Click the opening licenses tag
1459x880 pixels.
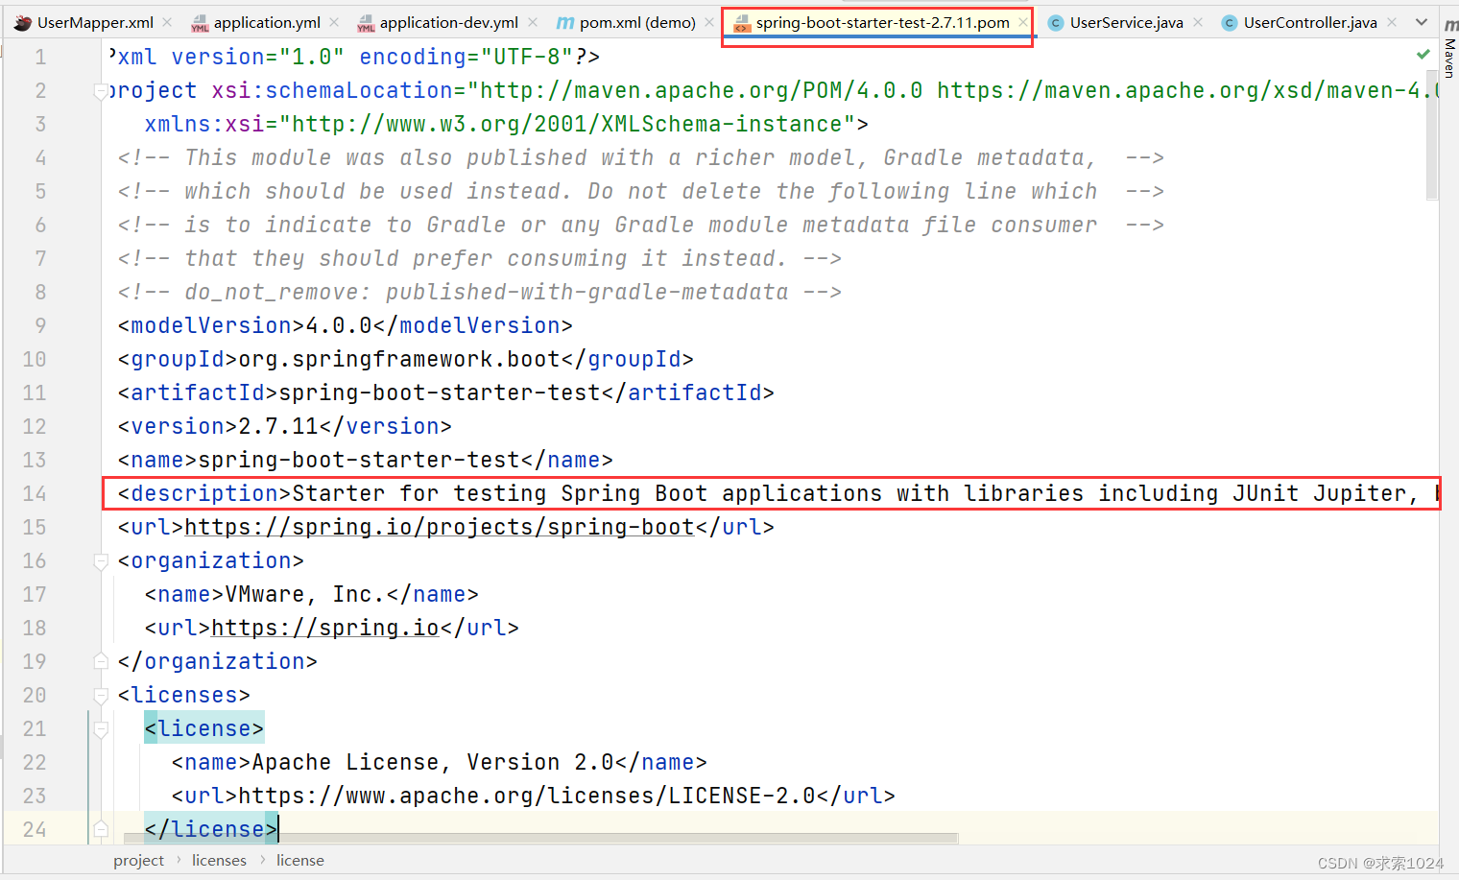click(184, 695)
